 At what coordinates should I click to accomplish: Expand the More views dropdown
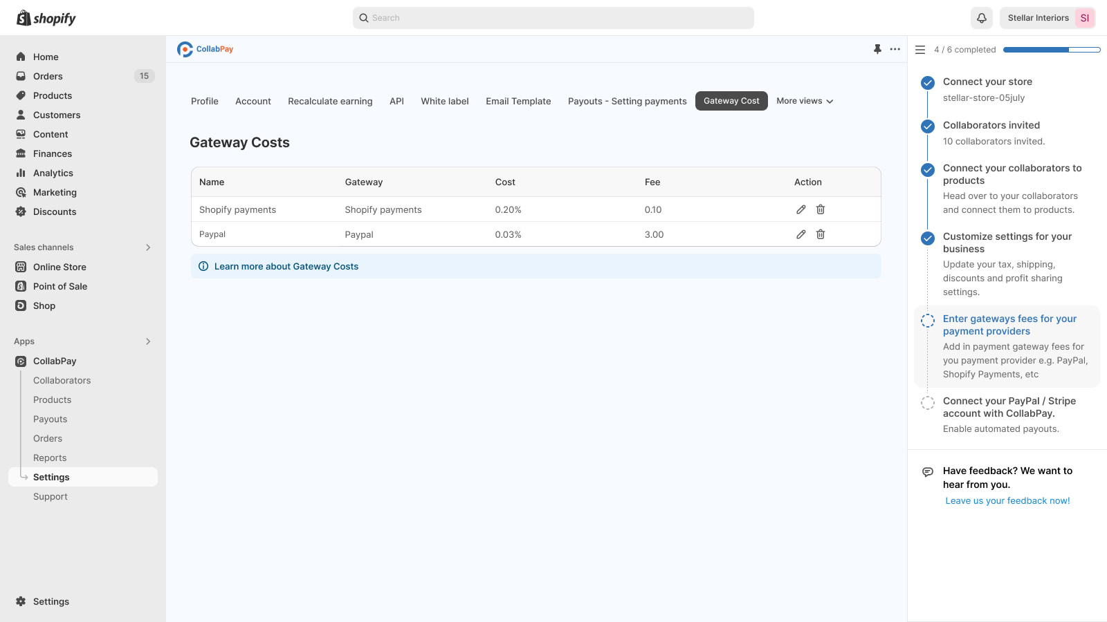click(805, 101)
